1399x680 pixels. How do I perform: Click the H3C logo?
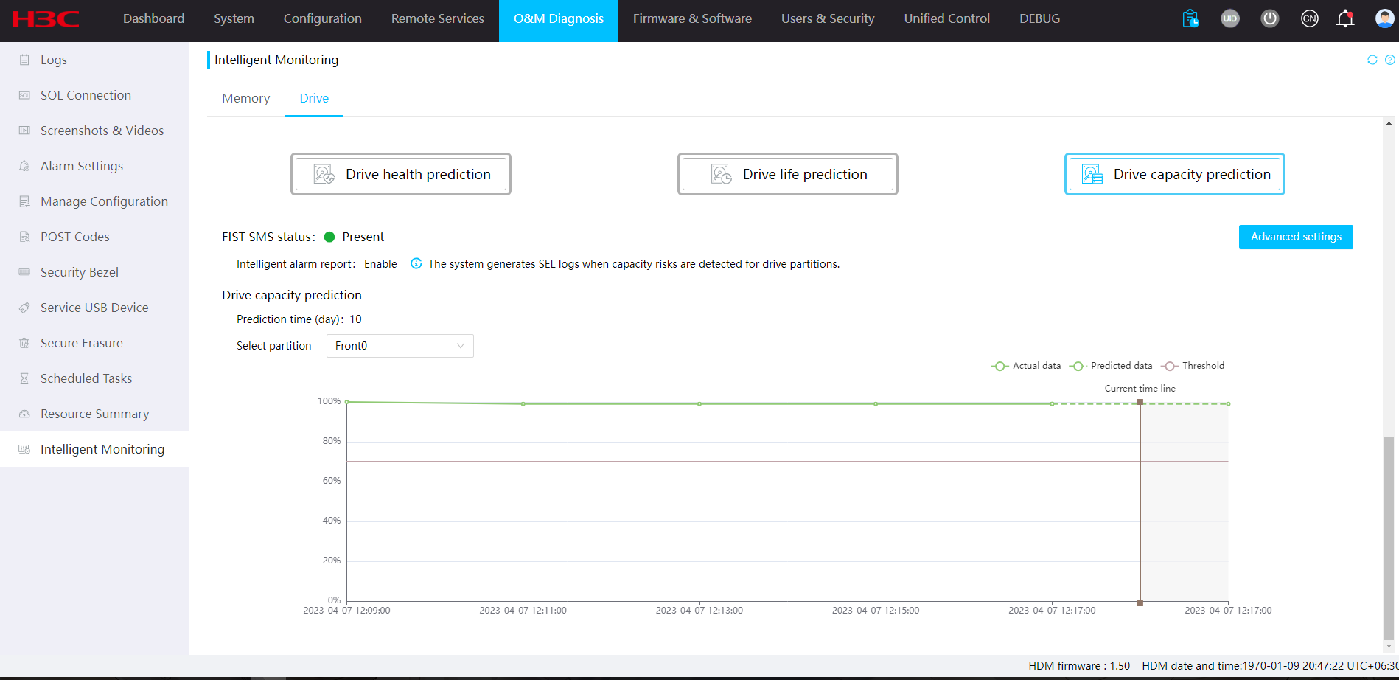click(46, 19)
